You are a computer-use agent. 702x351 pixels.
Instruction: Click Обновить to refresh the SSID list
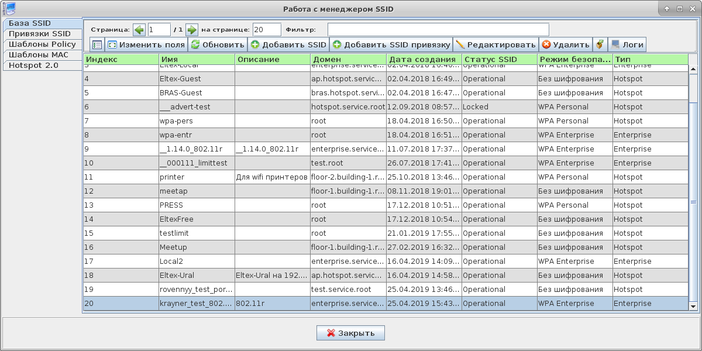[x=218, y=44]
